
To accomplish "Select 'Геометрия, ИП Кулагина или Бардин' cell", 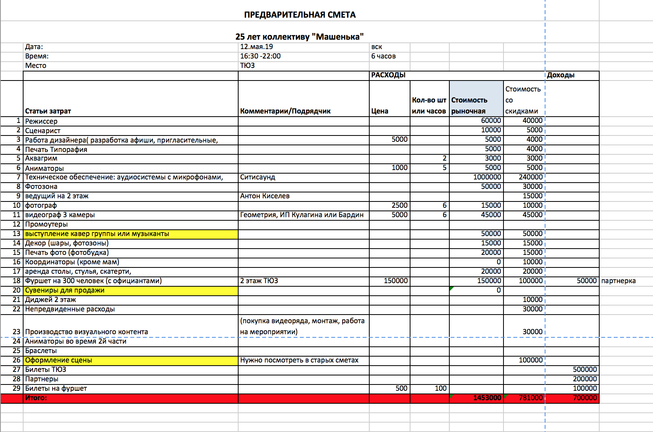I will click(x=304, y=215).
